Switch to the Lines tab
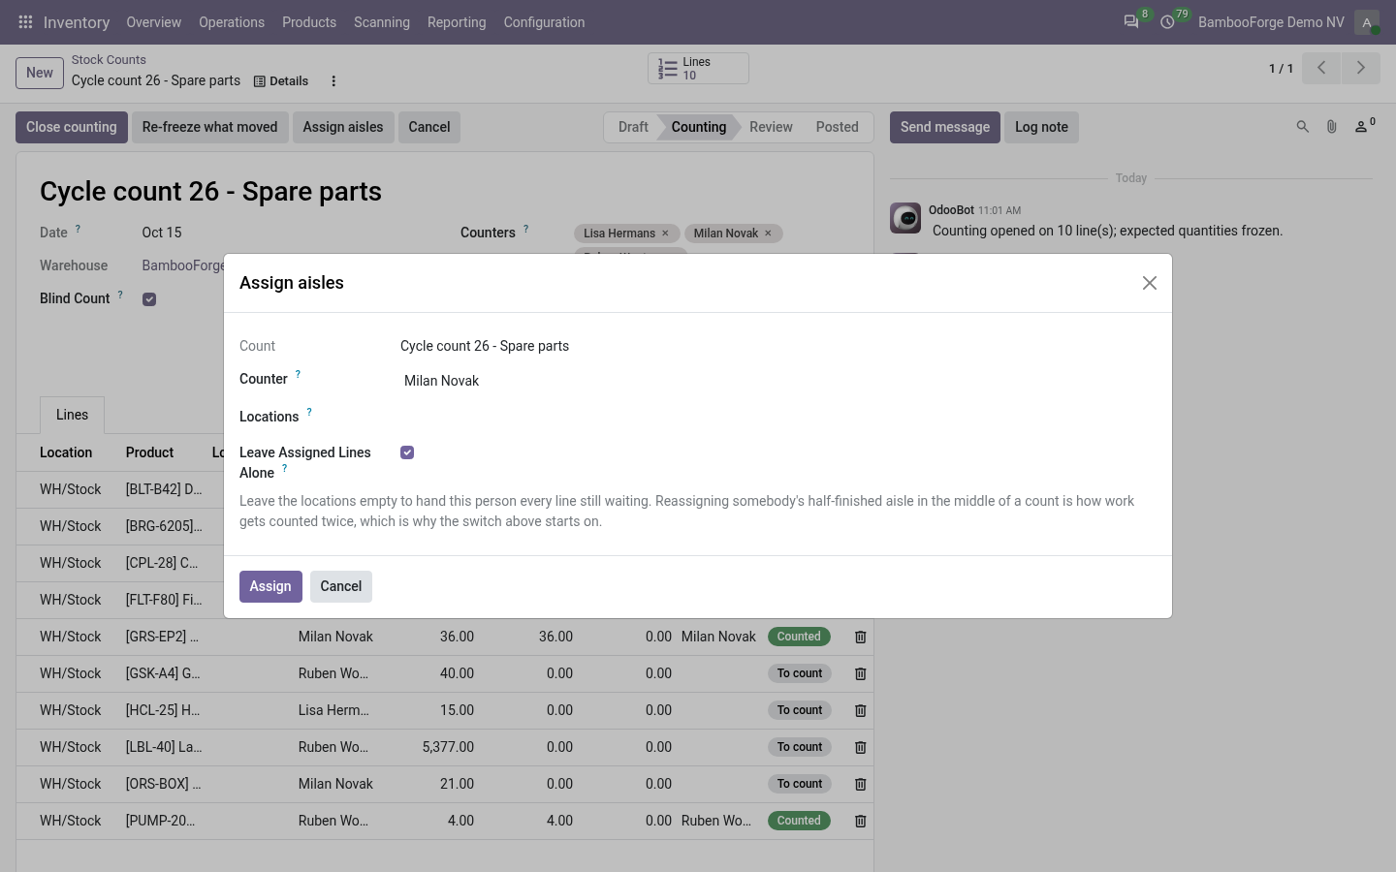 coord(72,415)
